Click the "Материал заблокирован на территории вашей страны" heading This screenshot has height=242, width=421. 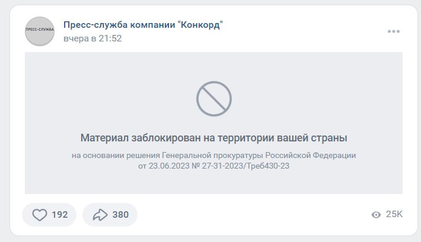(213, 138)
